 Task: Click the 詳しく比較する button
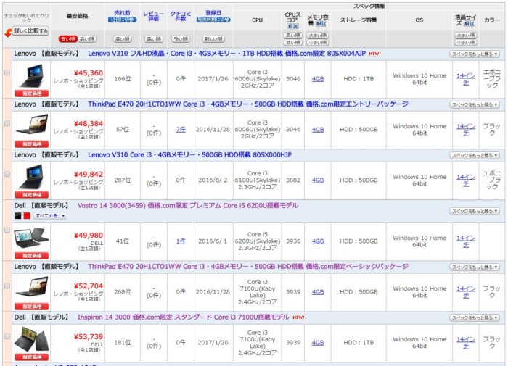(x=30, y=31)
